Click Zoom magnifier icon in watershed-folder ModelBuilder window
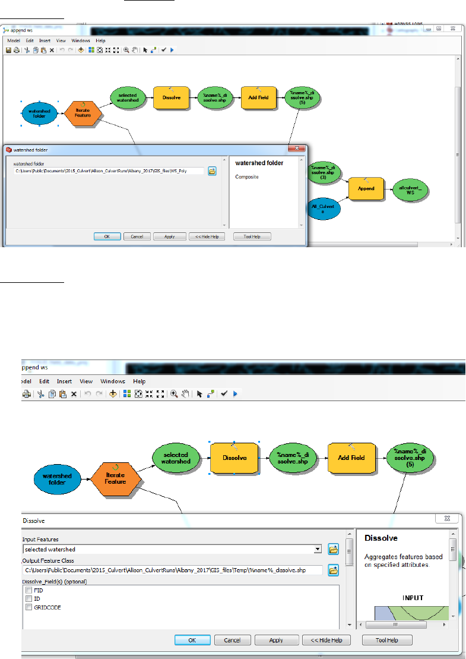Screen dimensions: 466x659 (x=126, y=50)
